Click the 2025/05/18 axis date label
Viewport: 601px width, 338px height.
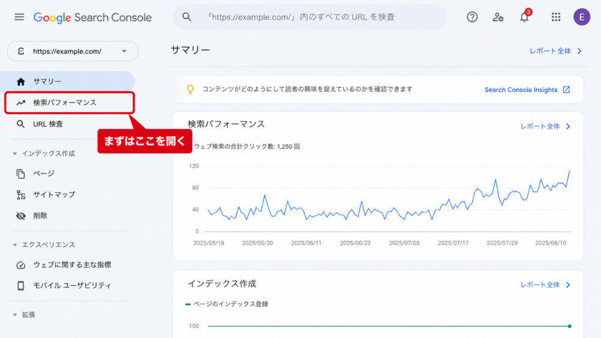coord(209,243)
